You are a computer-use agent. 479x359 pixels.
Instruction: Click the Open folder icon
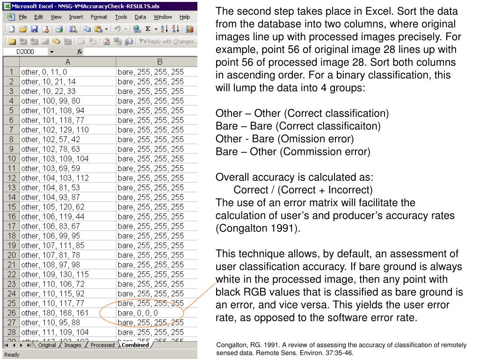(23, 29)
